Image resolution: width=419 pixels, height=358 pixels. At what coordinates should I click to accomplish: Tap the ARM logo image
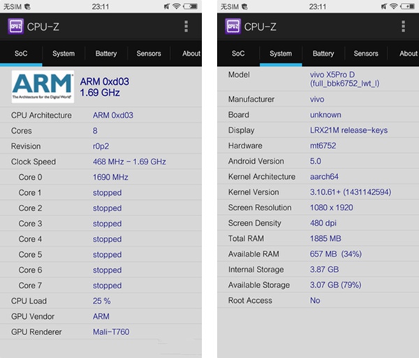[43, 87]
